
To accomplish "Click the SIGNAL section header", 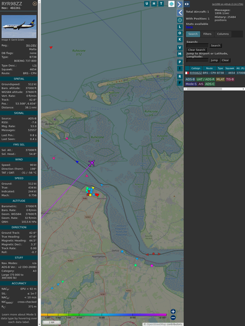I will [19, 113].
